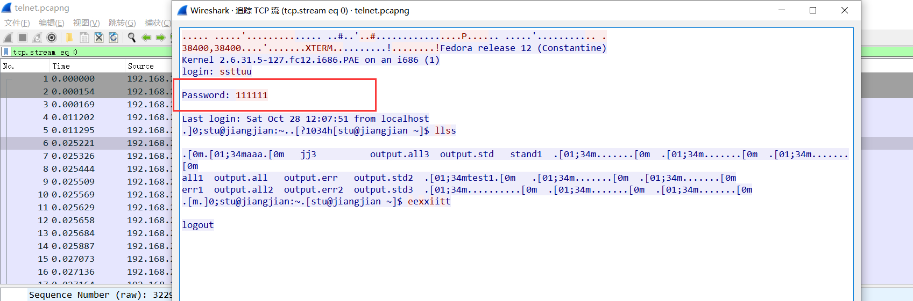
Task: Open a capture file via folder icon
Action: (69, 38)
